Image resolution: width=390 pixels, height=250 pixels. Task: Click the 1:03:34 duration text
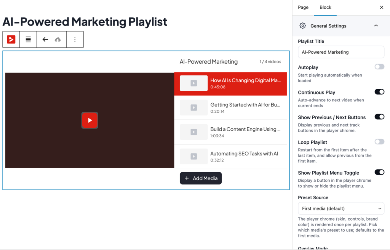(217, 136)
